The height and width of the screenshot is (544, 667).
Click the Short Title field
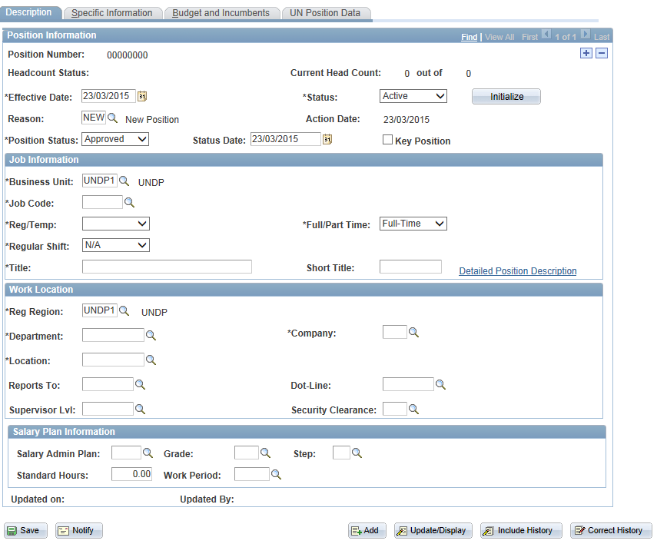click(410, 267)
